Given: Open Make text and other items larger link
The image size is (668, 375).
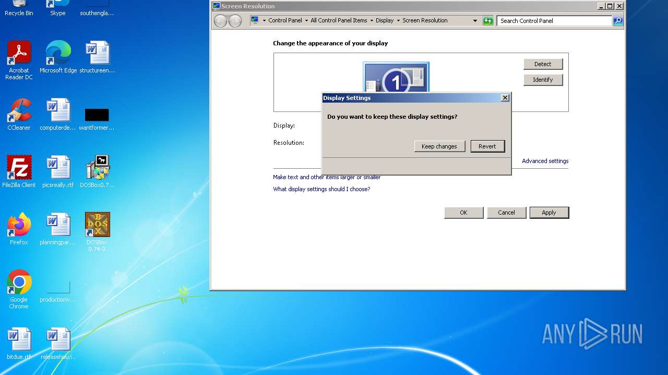Looking at the screenshot, I should pos(327,177).
